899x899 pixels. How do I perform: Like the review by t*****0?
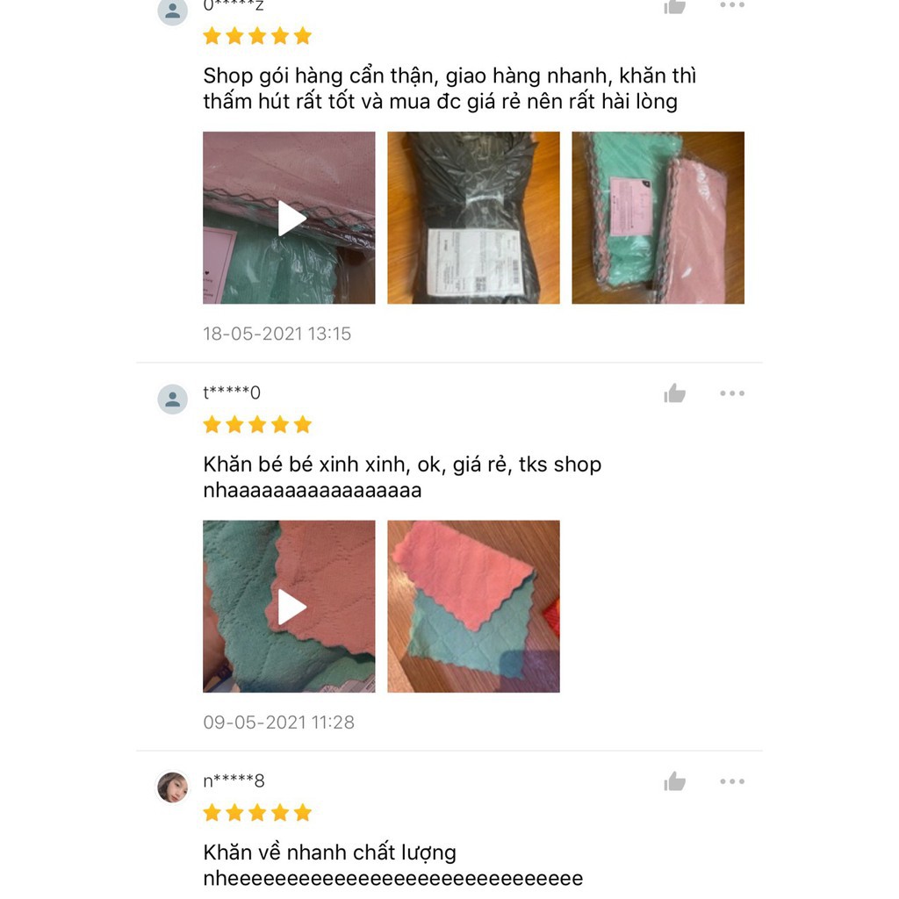(675, 393)
